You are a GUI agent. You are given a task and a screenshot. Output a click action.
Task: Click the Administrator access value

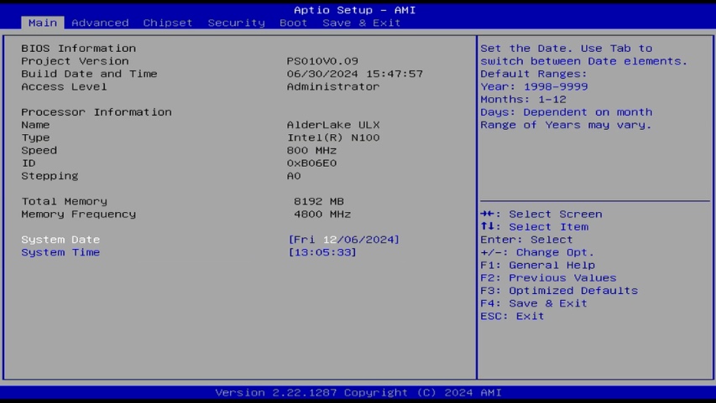point(333,86)
